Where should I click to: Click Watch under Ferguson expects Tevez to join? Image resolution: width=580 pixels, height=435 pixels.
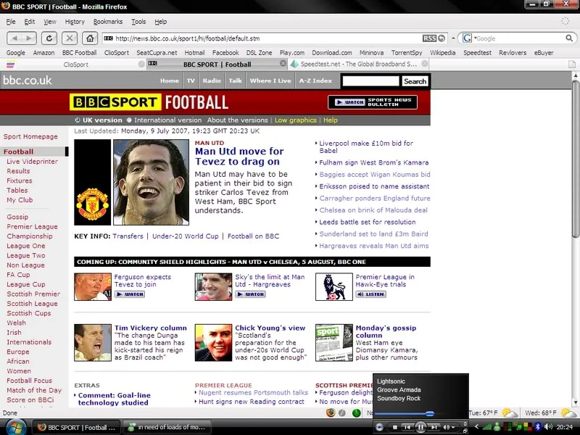(x=130, y=294)
